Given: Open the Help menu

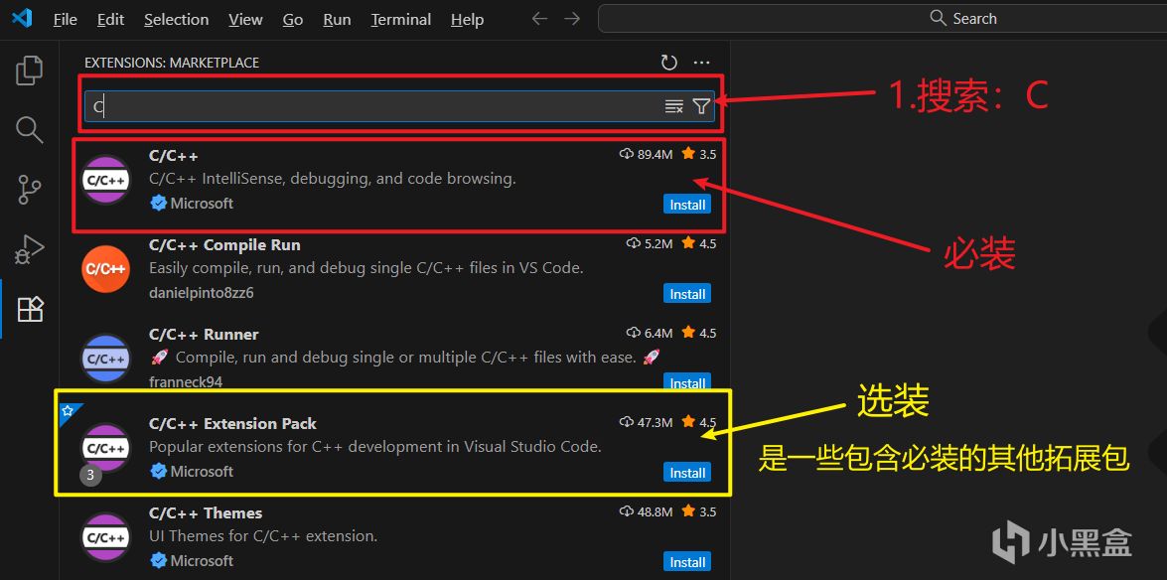Looking at the screenshot, I should 468,19.
